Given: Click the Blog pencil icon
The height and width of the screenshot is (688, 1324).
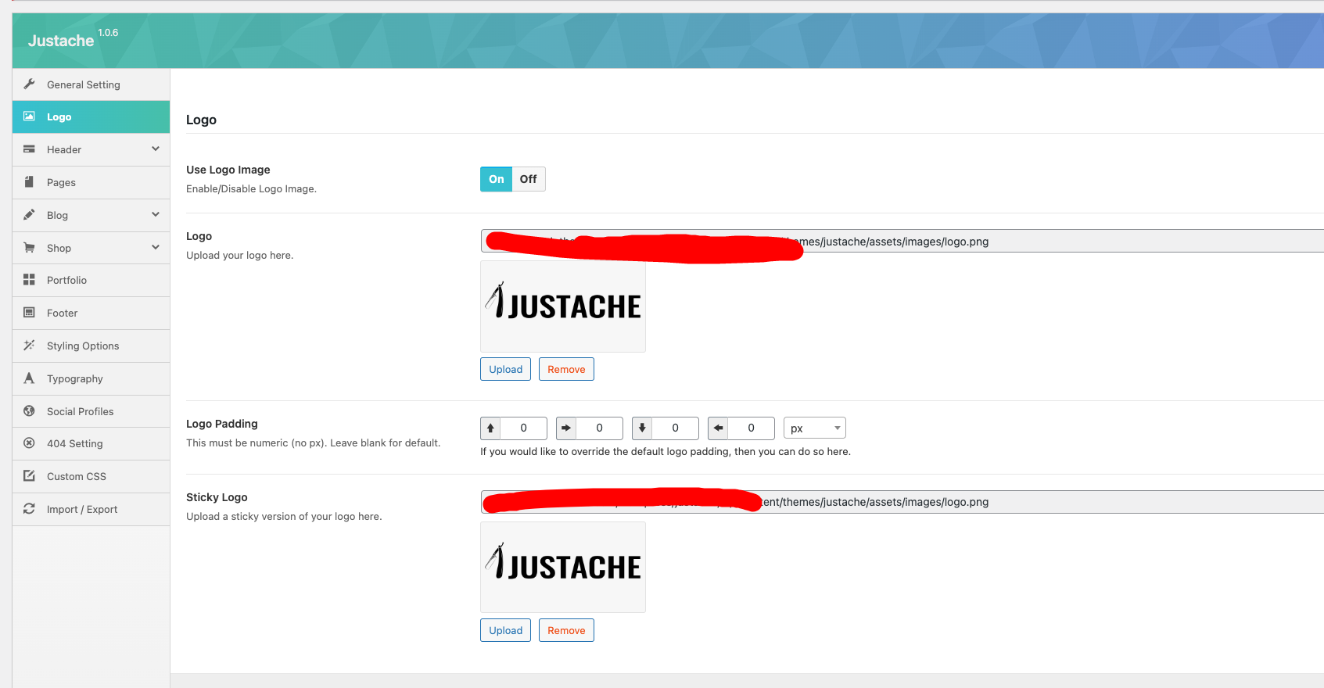Looking at the screenshot, I should coord(29,215).
